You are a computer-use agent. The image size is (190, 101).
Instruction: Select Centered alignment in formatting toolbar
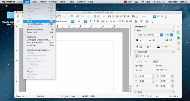point(107,22)
